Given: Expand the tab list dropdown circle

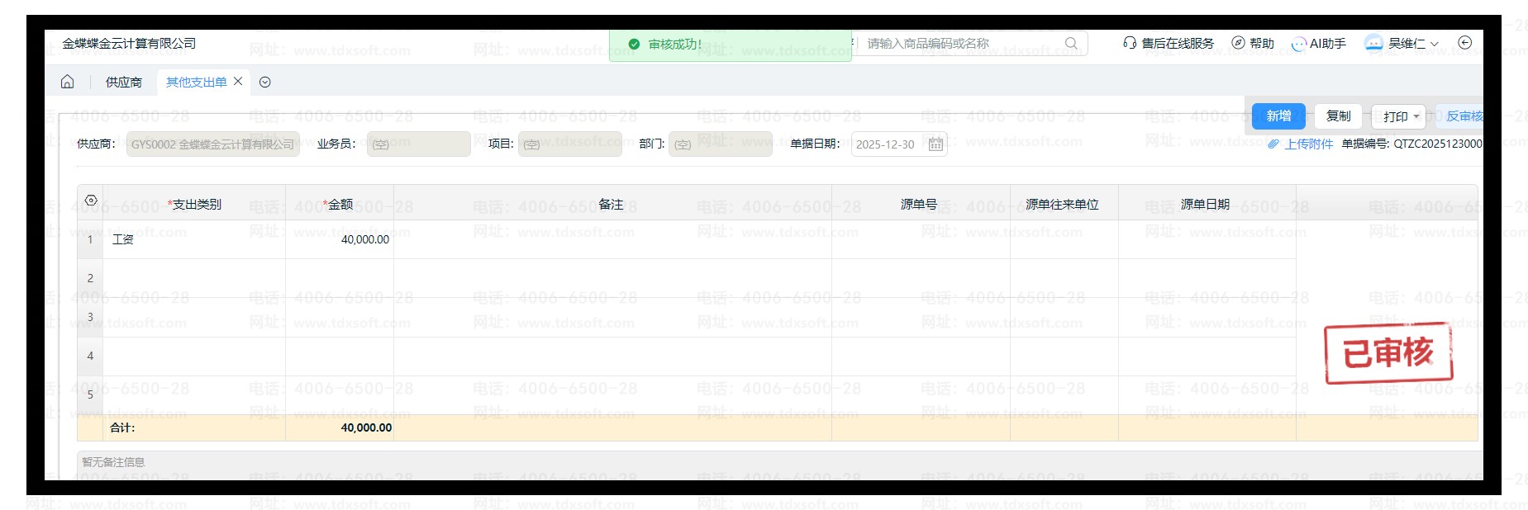Looking at the screenshot, I should coord(265,82).
